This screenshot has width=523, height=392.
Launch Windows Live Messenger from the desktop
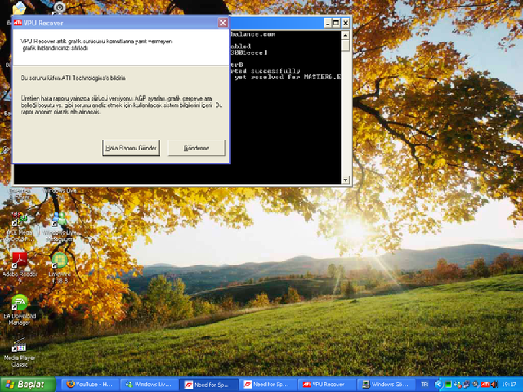click(x=59, y=227)
